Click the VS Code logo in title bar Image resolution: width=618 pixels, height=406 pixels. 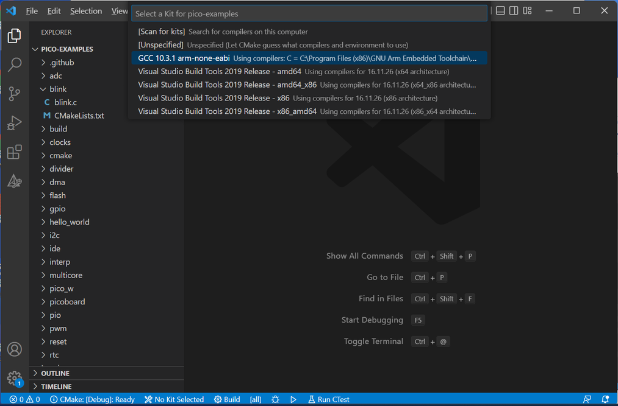[11, 10]
